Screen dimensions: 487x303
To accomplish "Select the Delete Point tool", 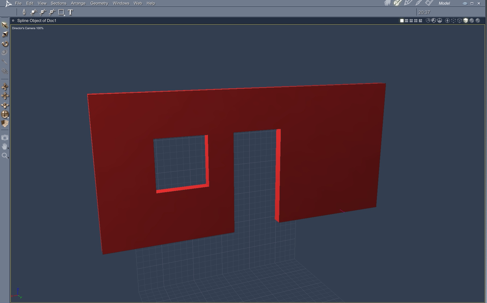I will [x=43, y=12].
